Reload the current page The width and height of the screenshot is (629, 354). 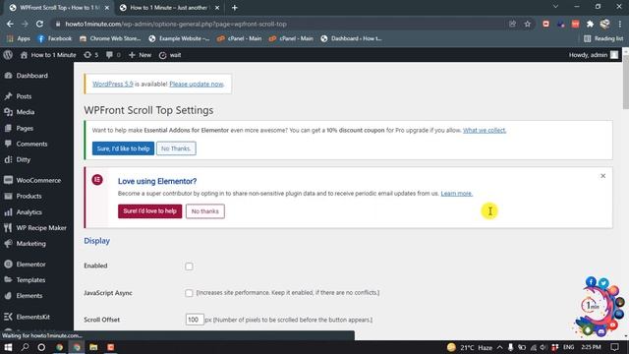click(x=39, y=24)
